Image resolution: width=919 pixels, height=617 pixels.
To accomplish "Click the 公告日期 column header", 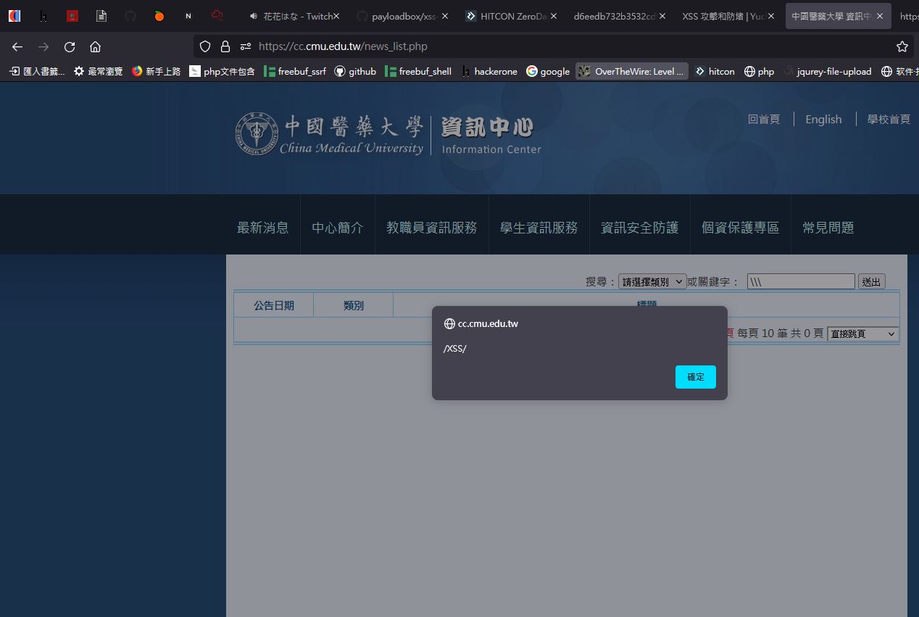I will coord(274,305).
